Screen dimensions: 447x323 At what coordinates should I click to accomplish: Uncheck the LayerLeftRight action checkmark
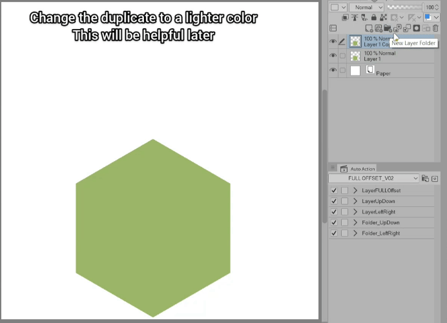(334, 211)
